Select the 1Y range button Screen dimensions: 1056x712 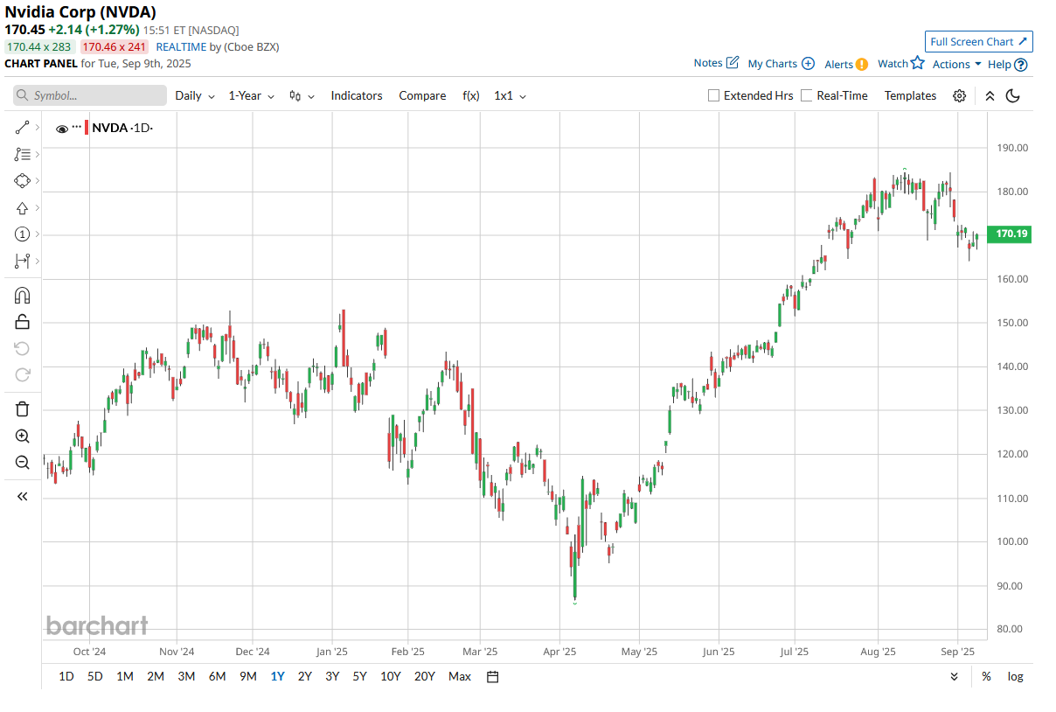[x=277, y=676]
